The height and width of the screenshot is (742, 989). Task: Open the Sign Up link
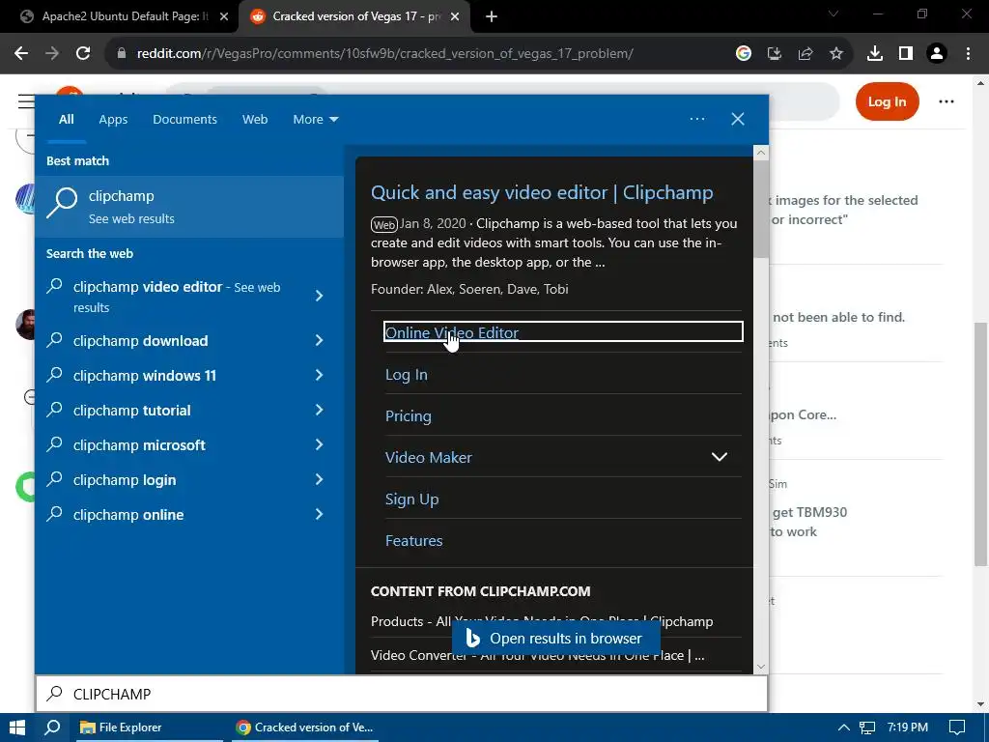click(411, 499)
